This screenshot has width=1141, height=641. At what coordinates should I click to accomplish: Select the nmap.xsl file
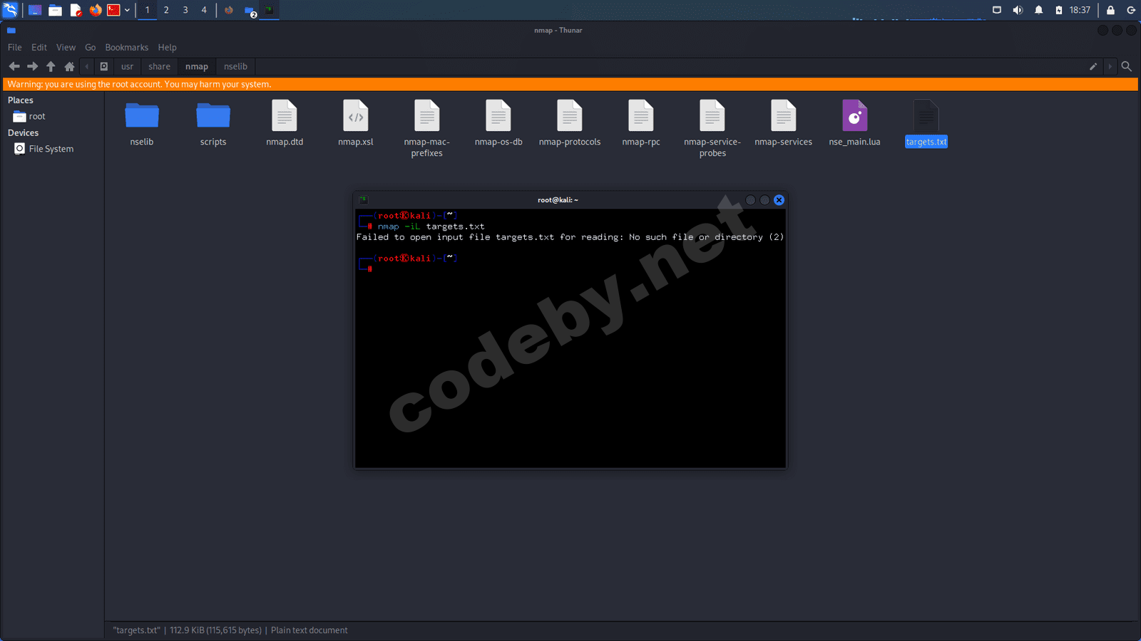[x=356, y=124]
